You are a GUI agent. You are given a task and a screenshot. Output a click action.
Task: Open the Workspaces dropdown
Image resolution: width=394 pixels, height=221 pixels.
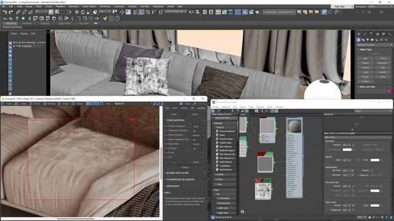tap(380, 7)
